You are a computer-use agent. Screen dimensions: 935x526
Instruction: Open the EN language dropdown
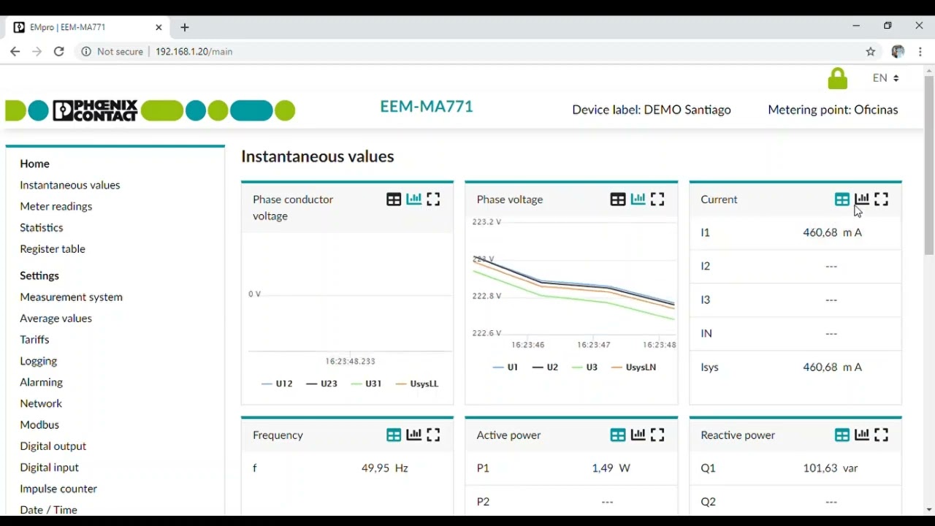(885, 78)
